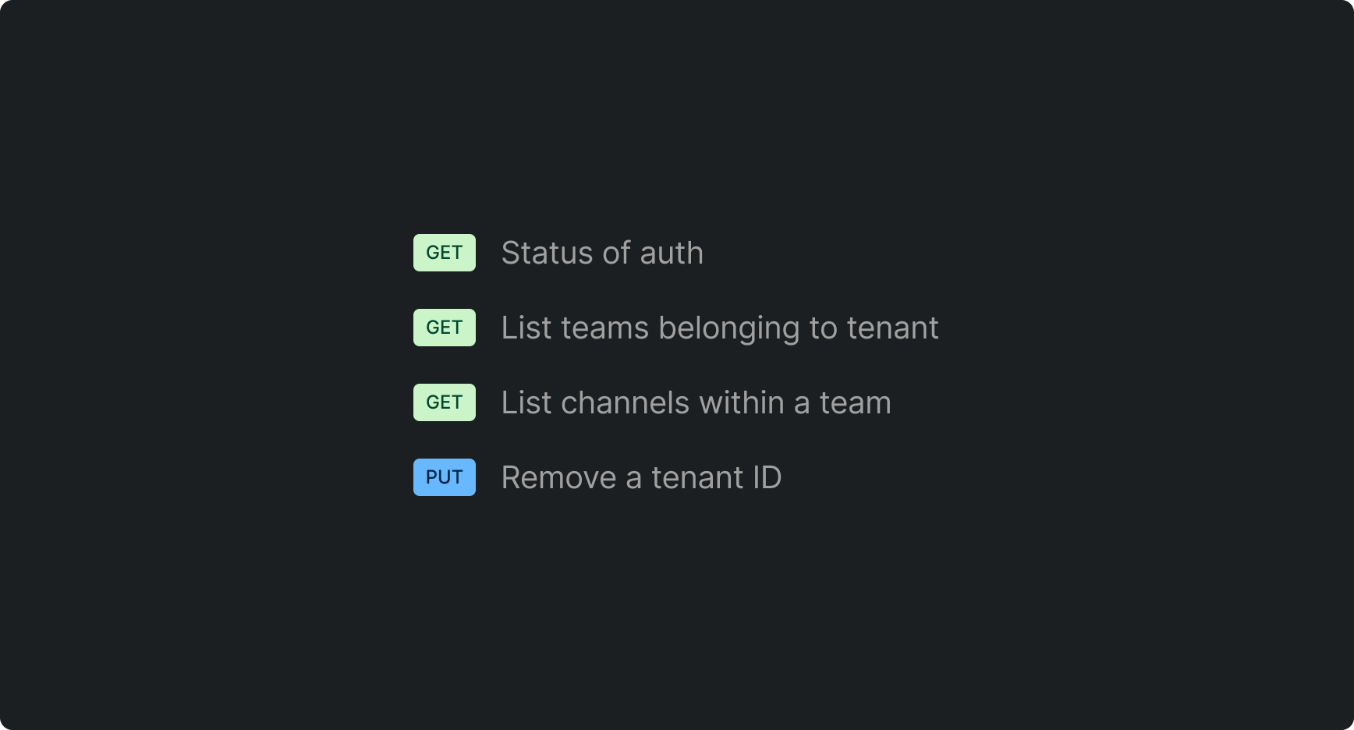Screen dimensions: 1354x730
Task: Expand the List teams belonging to tenant details
Action: [720, 327]
